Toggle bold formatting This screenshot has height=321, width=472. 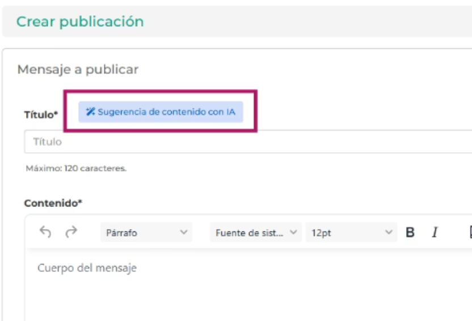tap(410, 233)
